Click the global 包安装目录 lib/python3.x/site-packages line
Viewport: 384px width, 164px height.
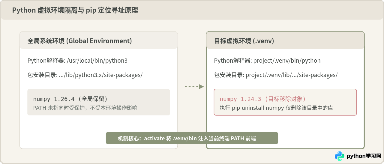coord(85,75)
